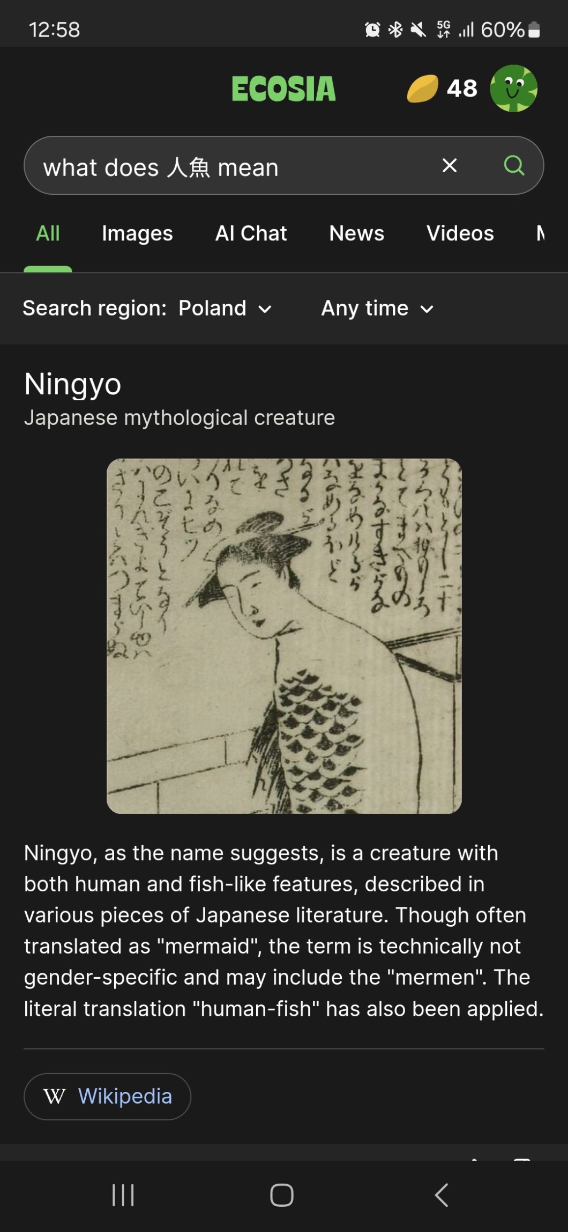Tap the Android back navigation arrow
The width and height of the screenshot is (568, 1232).
coord(441,1195)
